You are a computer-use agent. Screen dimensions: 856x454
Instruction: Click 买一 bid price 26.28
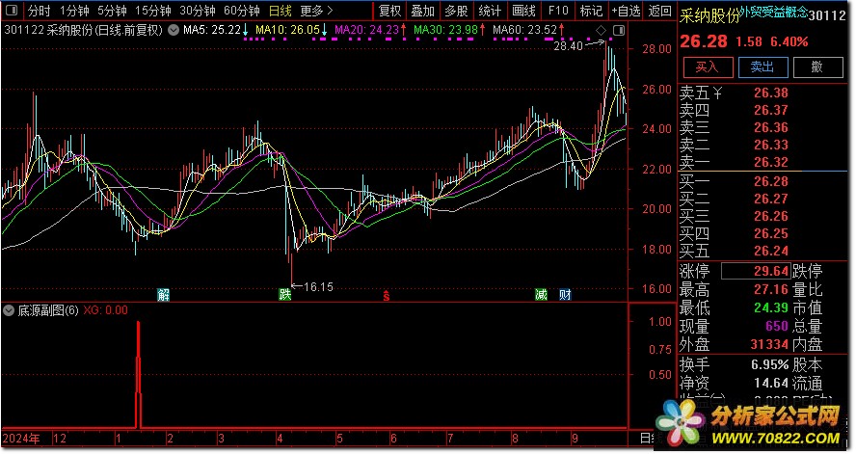pyautogui.click(x=771, y=182)
